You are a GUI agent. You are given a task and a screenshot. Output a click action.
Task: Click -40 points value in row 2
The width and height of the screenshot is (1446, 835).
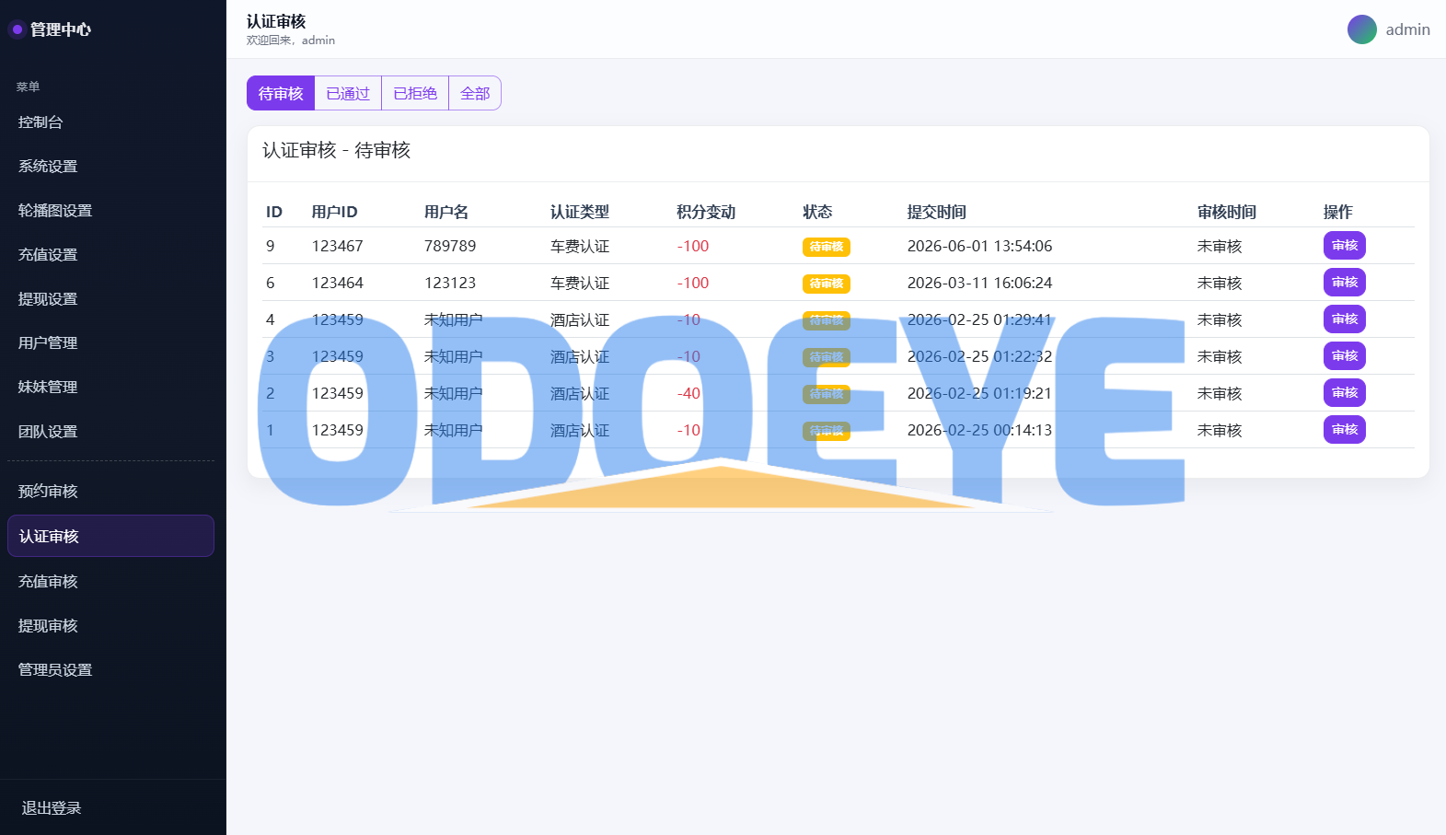point(688,394)
